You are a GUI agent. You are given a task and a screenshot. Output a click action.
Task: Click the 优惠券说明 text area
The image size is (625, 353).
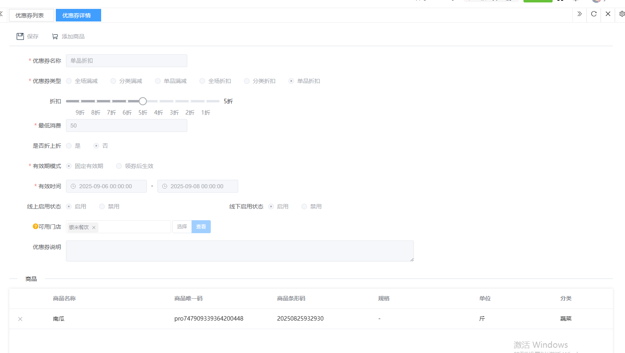point(239,251)
